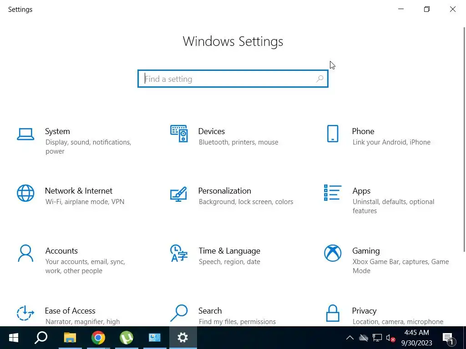Open the Phone icon
The height and width of the screenshot is (349, 466).
click(333, 134)
